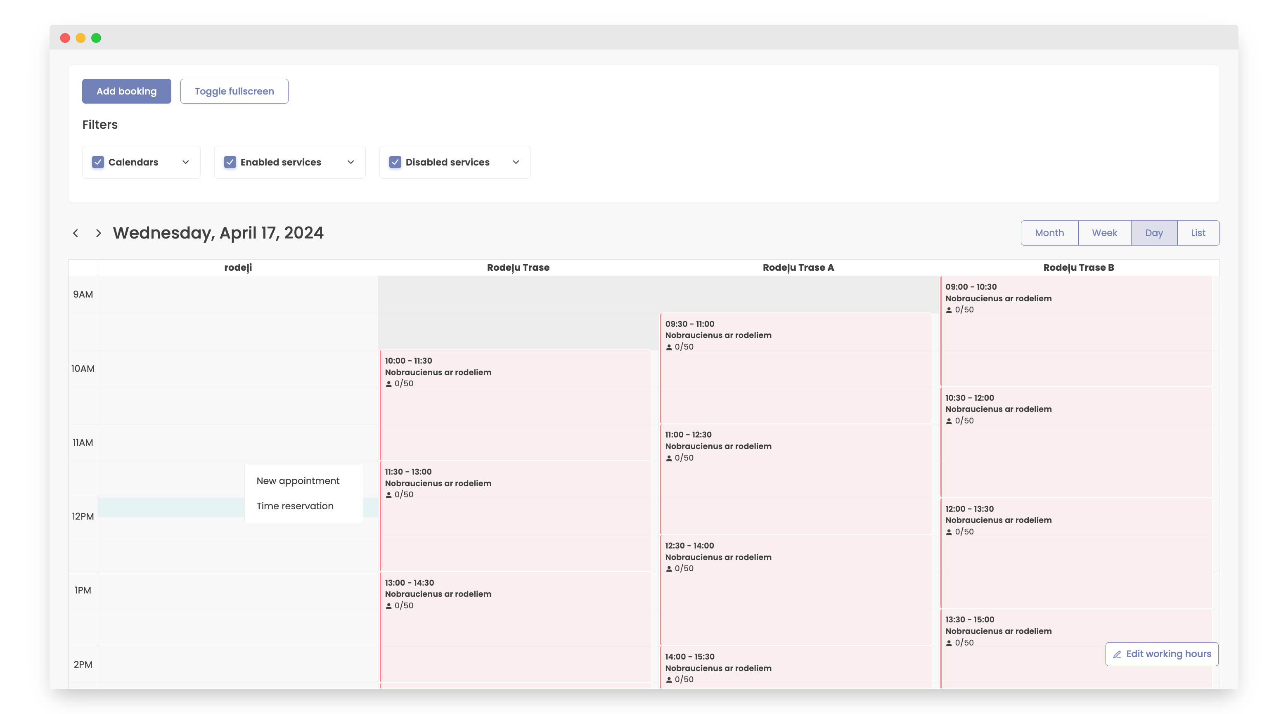Go to next day arrow
This screenshot has height=714, width=1288.
[x=99, y=233]
